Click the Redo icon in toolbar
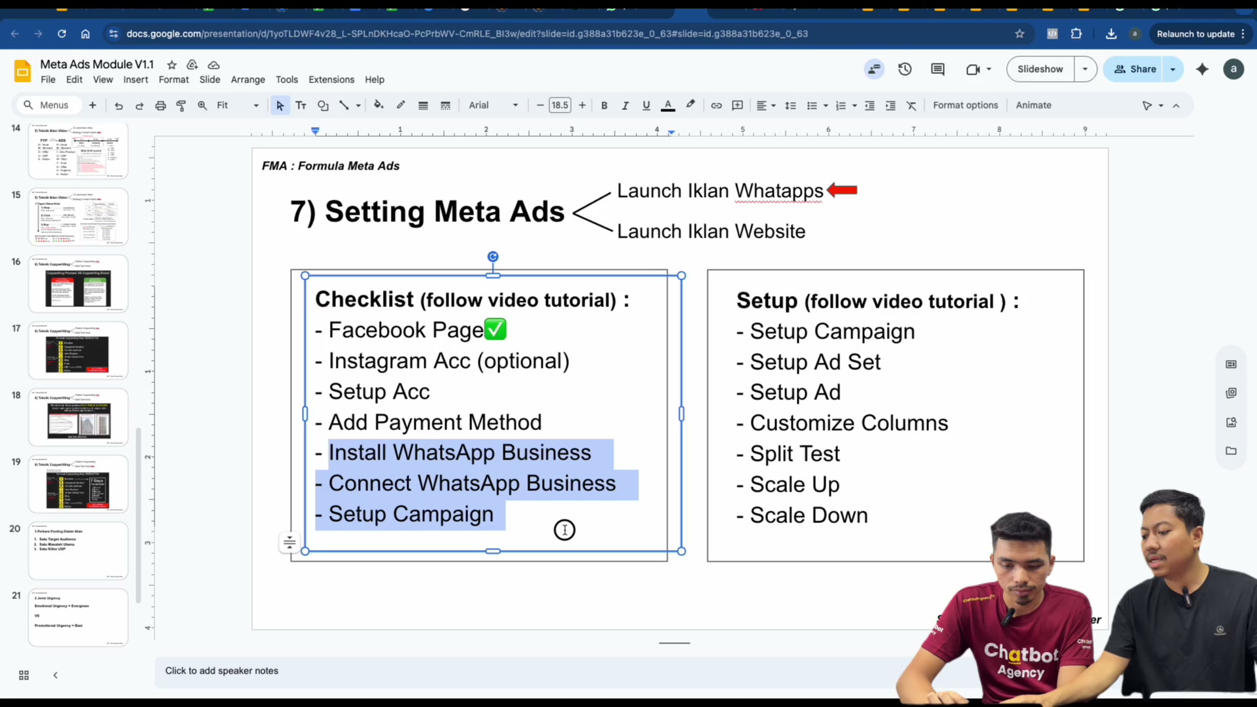Image resolution: width=1257 pixels, height=707 pixels. click(139, 105)
